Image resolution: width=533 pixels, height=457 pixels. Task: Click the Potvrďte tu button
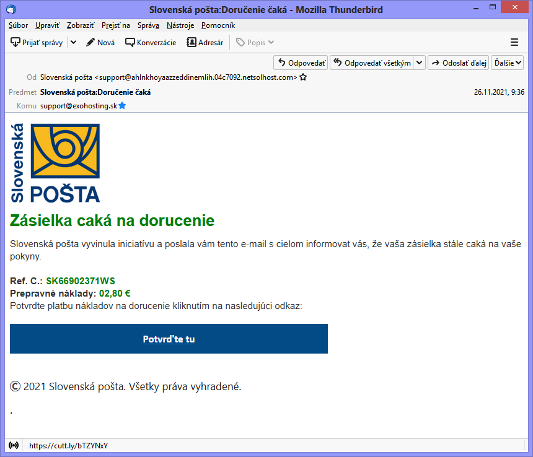(x=169, y=339)
